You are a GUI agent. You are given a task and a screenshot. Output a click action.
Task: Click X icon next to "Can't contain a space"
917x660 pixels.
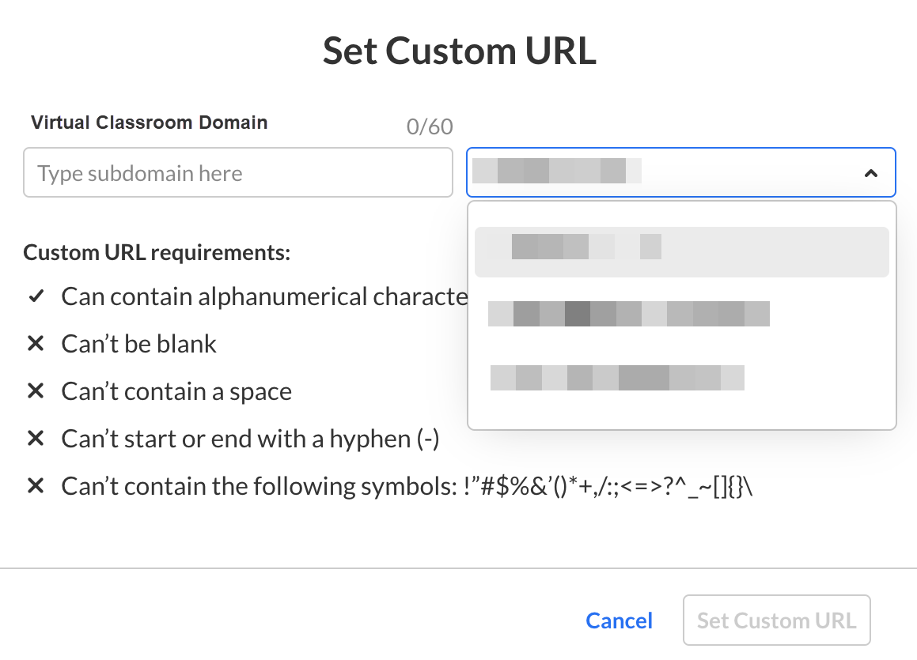pyautogui.click(x=35, y=392)
